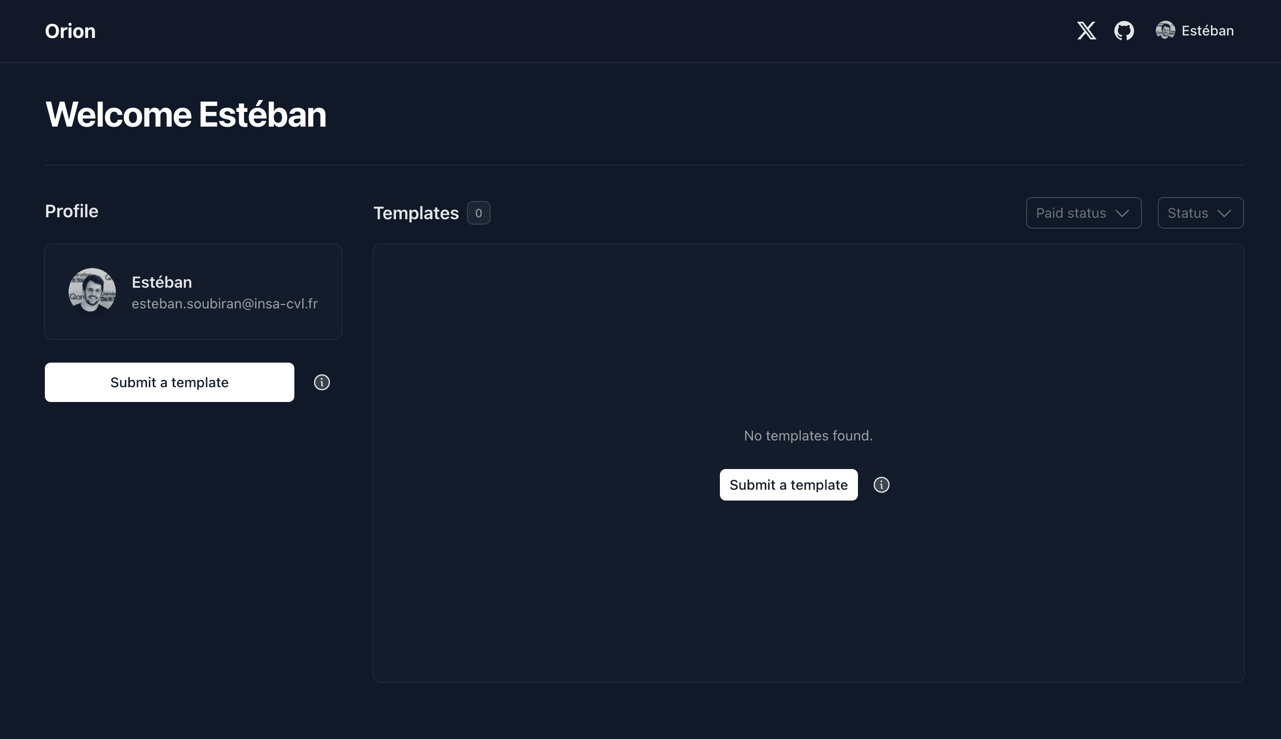Click the Estéban name in profile card
Image resolution: width=1281 pixels, height=739 pixels.
161,282
